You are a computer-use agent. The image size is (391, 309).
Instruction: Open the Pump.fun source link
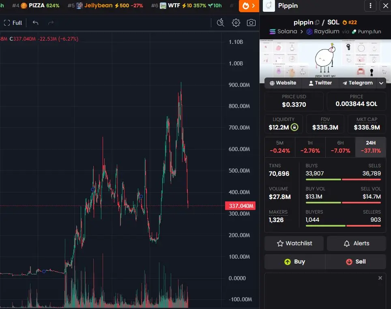coord(366,32)
